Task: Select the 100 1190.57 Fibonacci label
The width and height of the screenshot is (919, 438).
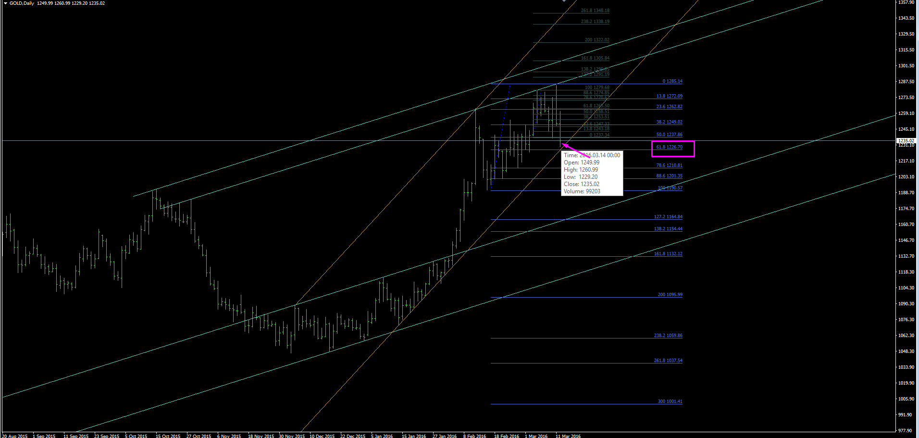Action: [x=670, y=188]
